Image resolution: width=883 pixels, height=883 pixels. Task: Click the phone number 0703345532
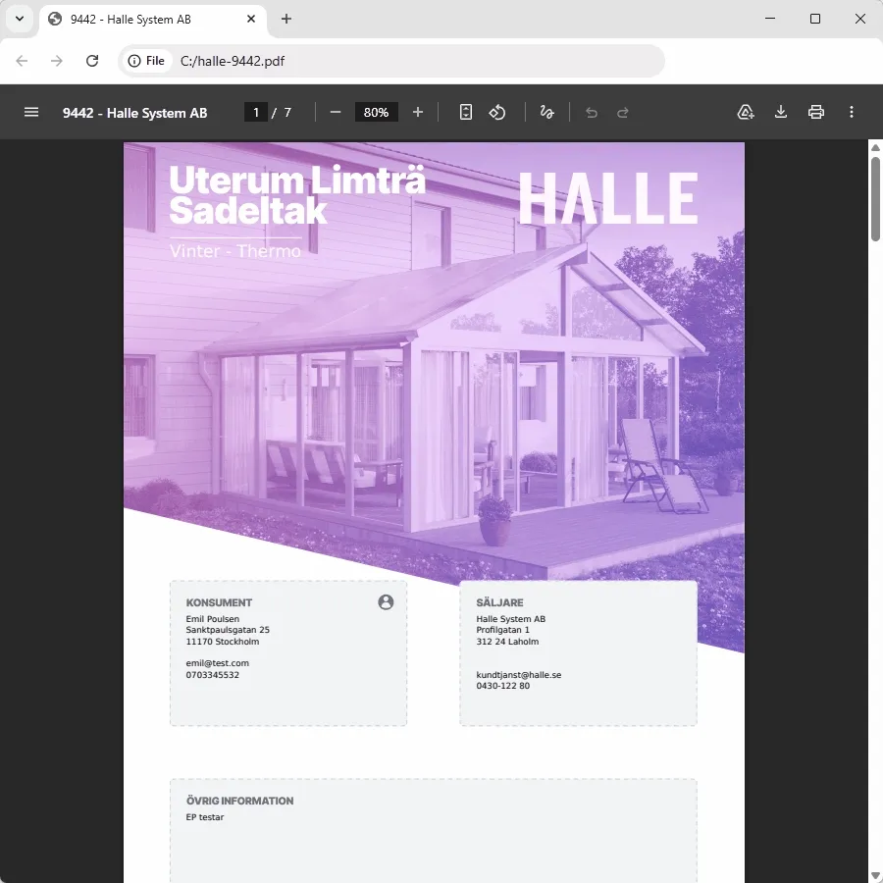point(212,675)
